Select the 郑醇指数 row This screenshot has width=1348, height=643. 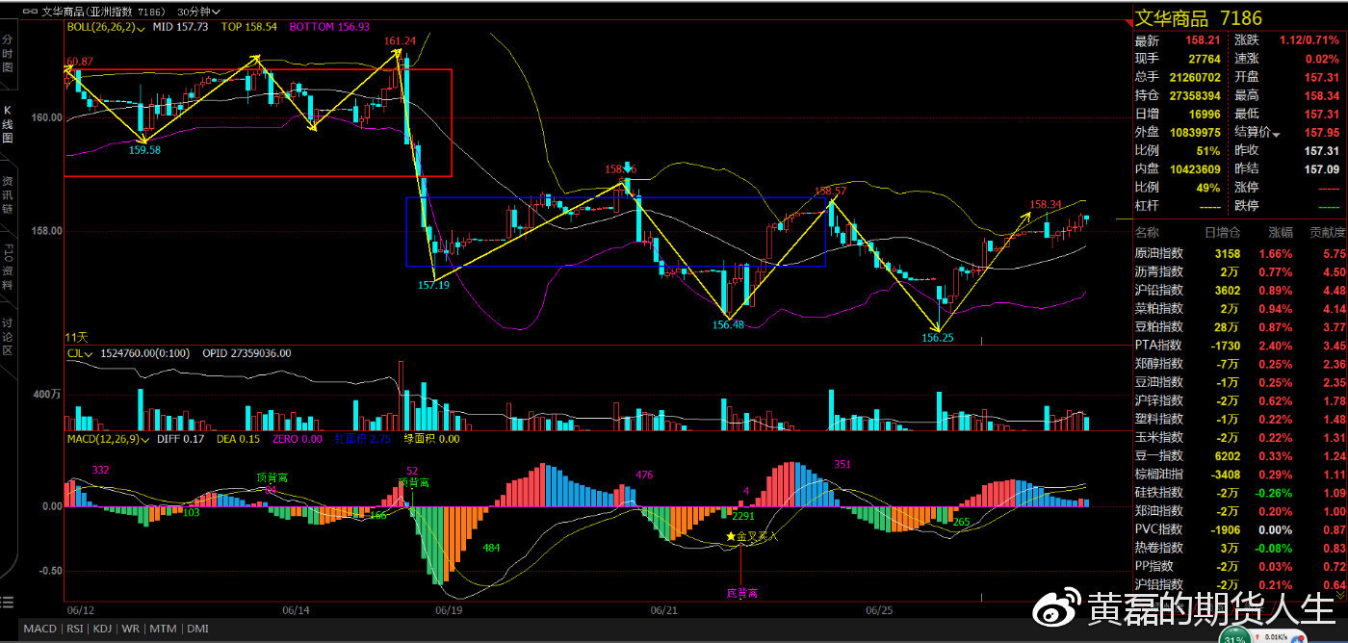[1240, 364]
